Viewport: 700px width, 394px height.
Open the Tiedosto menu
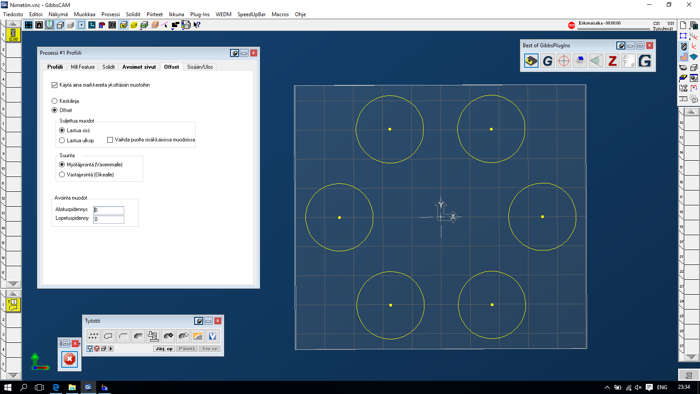13,14
